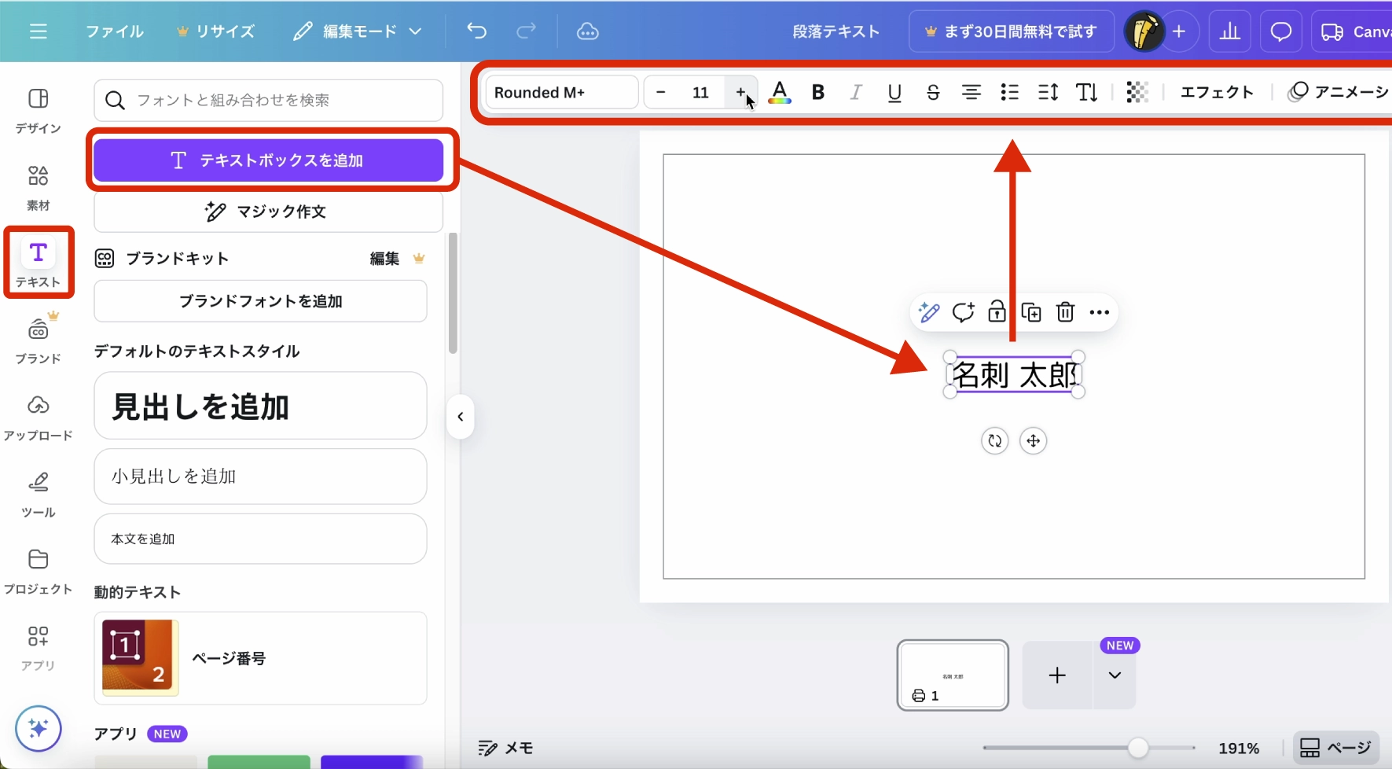Toggle vertical text direction

(x=1087, y=93)
